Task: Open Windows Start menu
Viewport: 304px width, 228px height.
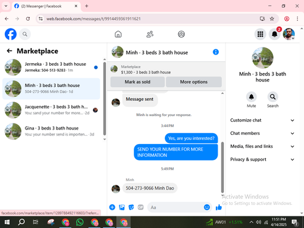Action: (7, 222)
